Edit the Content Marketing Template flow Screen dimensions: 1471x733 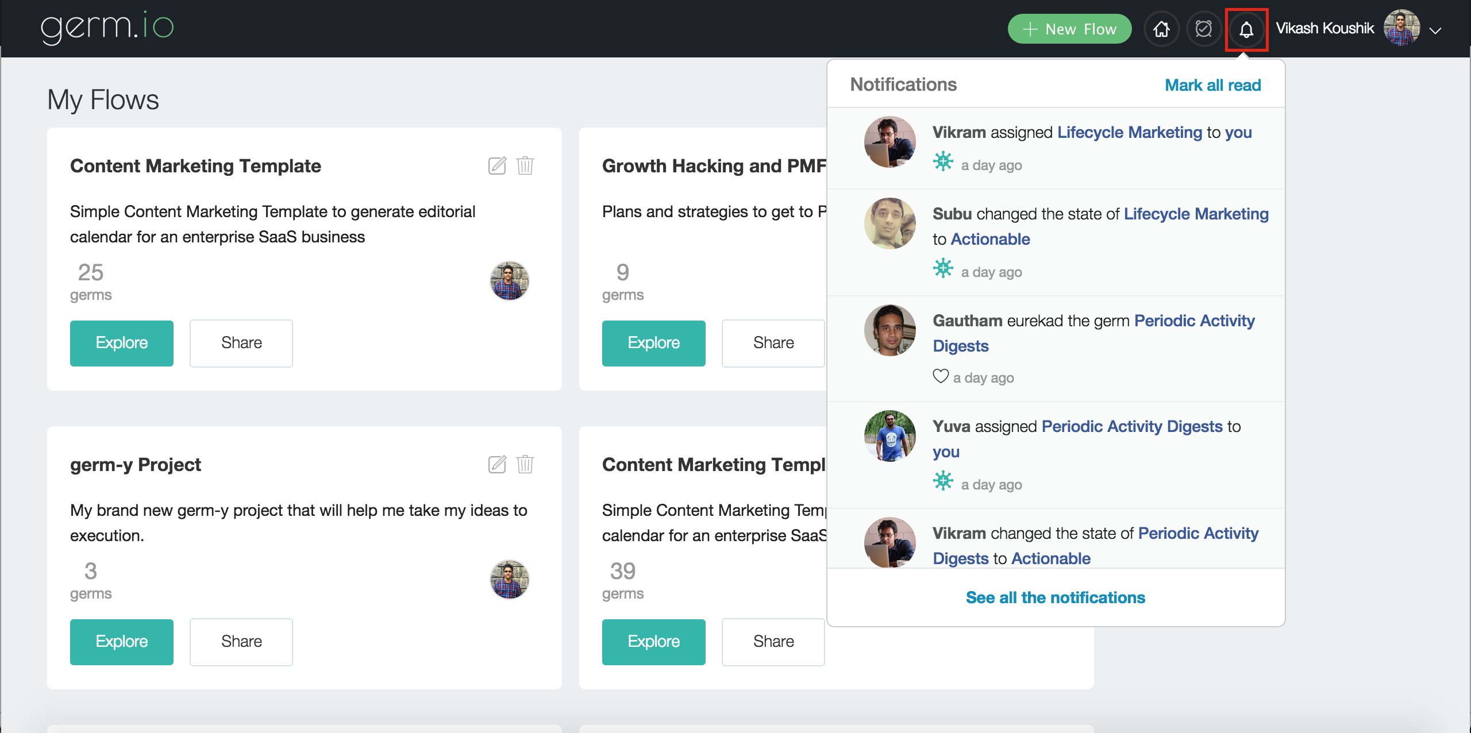497,166
